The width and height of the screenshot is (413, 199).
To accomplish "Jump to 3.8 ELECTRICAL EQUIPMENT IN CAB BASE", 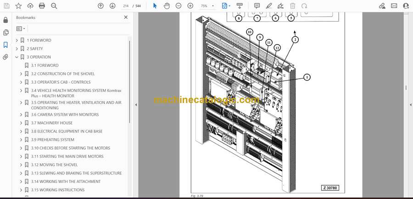I will [x=67, y=131].
